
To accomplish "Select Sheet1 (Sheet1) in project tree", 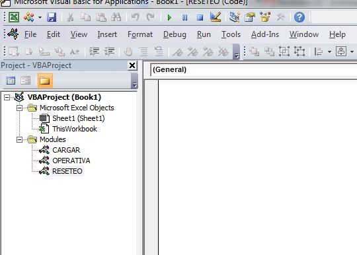I will [x=78, y=118].
